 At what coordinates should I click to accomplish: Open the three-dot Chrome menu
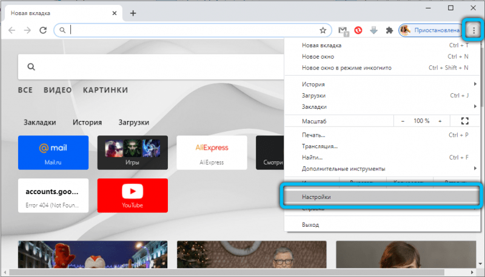point(473,30)
